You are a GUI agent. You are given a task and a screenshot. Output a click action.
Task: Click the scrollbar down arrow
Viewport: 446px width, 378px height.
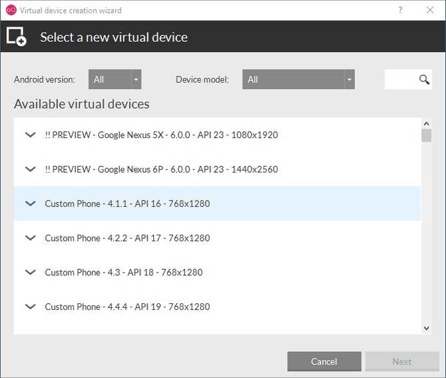point(426,328)
